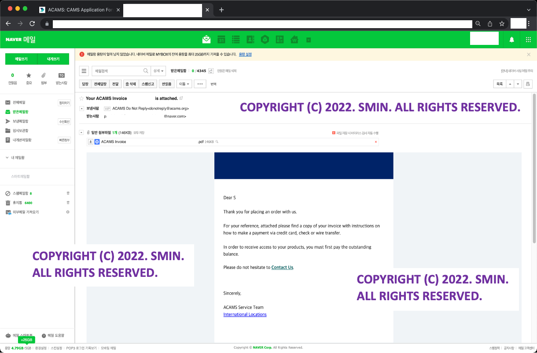Click the magnifier search icon
Screen dimensions: 537x353
coord(146,71)
